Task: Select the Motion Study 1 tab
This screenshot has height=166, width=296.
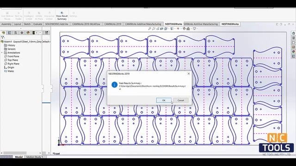Action: (x=35, y=157)
